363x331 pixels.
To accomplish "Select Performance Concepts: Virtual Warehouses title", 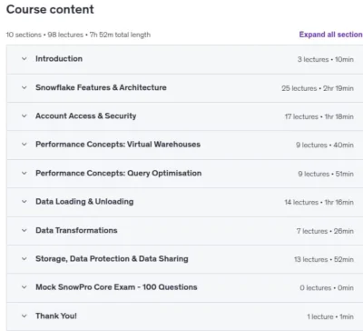I will pyautogui.click(x=118, y=145).
